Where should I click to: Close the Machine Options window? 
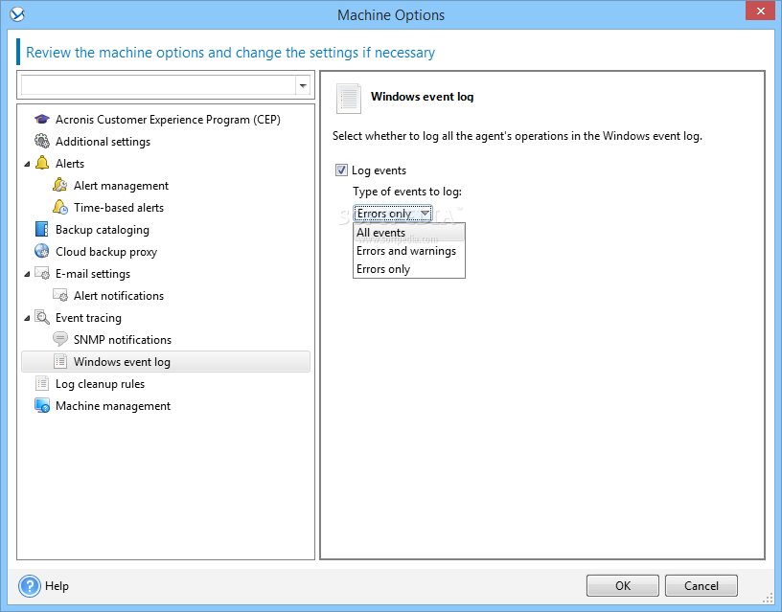point(760,11)
